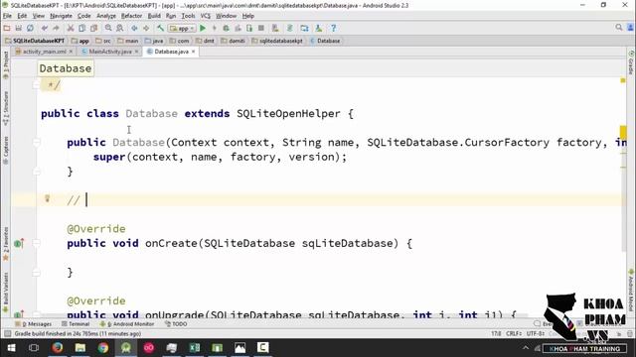636x357 pixels.
Task: Save all files with the disk icon
Action: point(19,28)
